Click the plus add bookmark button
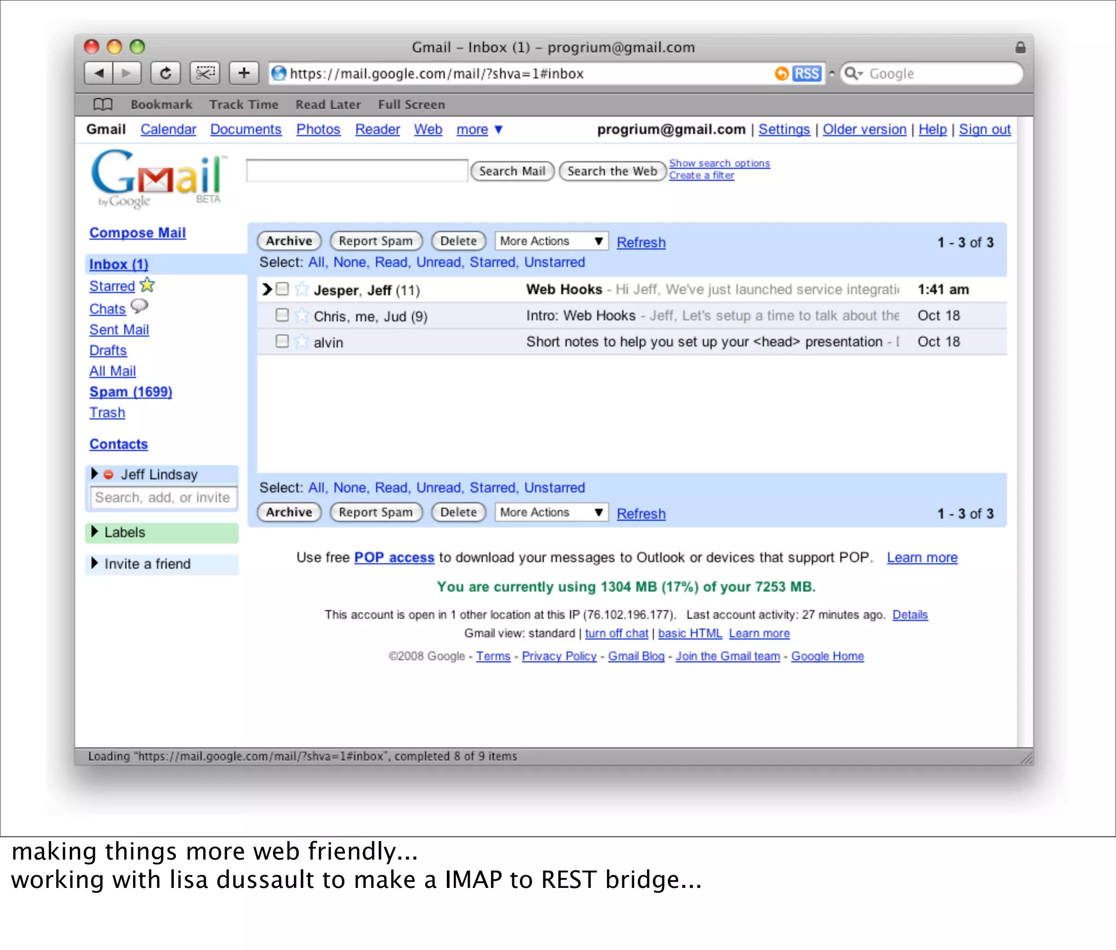1116x950 pixels. click(x=244, y=73)
